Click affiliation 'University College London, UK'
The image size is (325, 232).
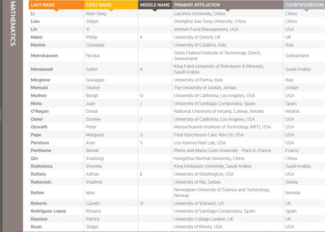[x=204, y=219]
